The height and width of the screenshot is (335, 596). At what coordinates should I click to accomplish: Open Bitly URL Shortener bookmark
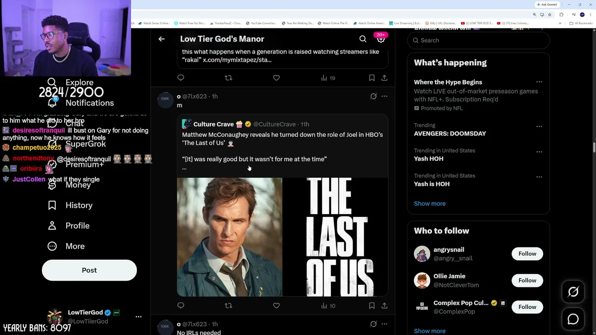[x=440, y=23]
